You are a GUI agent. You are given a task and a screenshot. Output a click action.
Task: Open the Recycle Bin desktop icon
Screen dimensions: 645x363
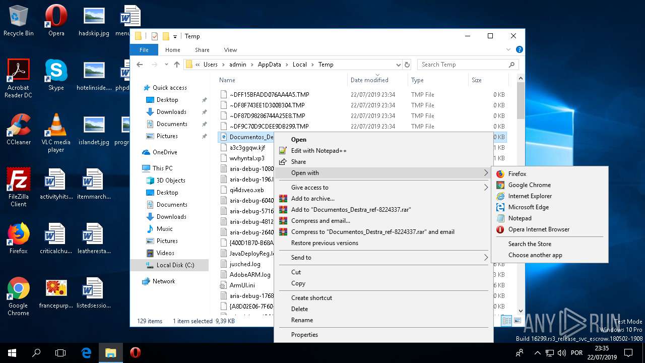[x=19, y=21]
